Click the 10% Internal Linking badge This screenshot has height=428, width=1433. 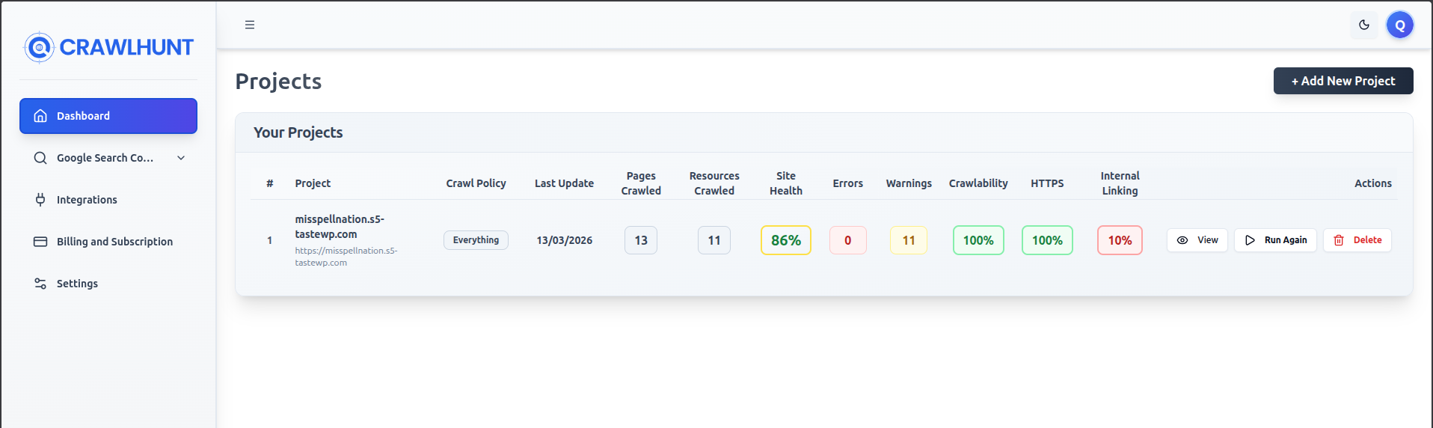pos(1119,240)
